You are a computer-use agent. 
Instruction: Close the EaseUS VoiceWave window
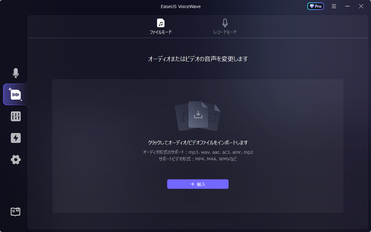click(361, 6)
